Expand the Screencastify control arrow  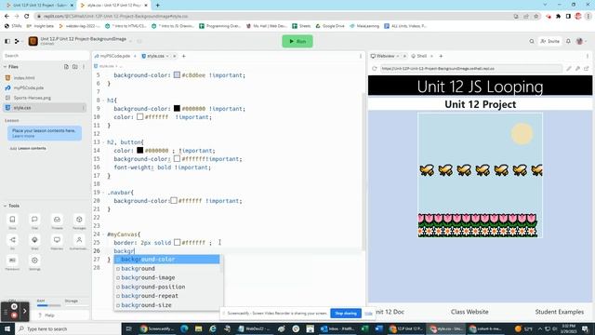tap(25, 311)
